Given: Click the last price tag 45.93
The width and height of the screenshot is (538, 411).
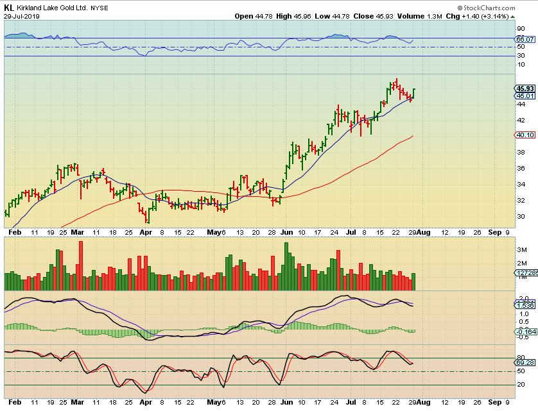Looking at the screenshot, I should (x=525, y=88).
